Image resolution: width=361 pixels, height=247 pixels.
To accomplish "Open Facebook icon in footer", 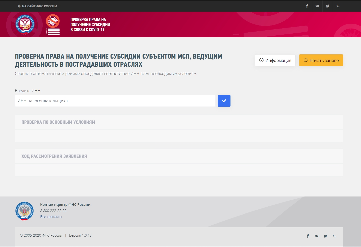I will [308, 236].
